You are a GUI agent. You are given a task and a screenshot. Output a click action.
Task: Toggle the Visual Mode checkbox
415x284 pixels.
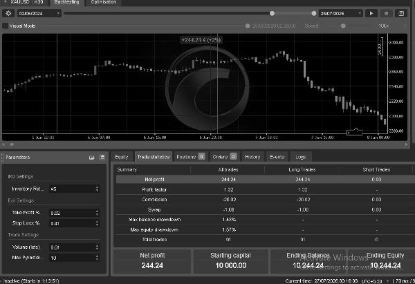click(x=5, y=26)
